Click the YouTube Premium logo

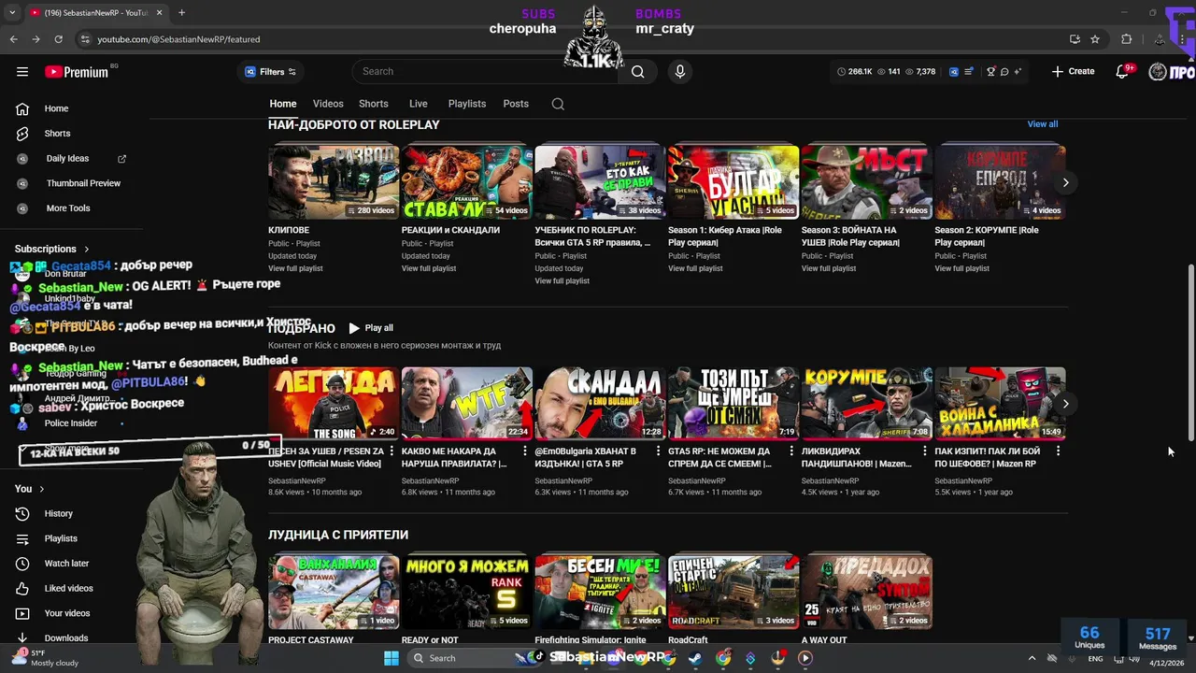coord(77,72)
